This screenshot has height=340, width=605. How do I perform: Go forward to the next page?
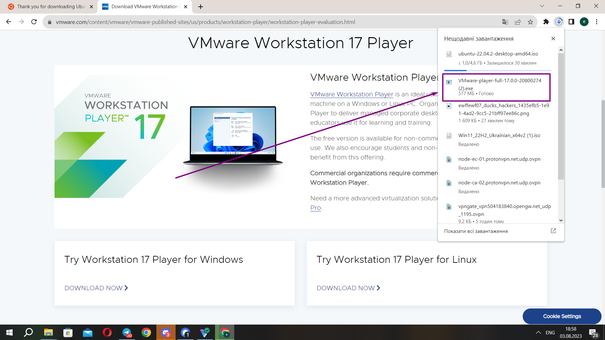tap(21, 22)
